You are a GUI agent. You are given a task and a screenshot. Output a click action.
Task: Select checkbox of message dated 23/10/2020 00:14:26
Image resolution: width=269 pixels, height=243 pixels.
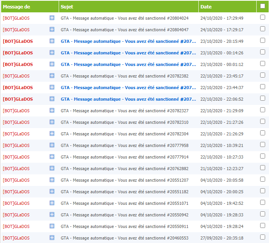[x=262, y=52]
